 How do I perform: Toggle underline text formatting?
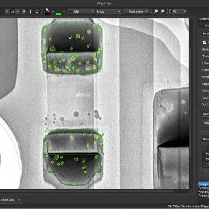coord(37,11)
